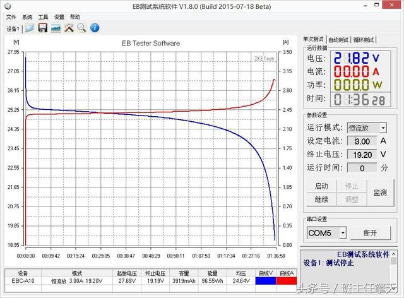404x298 pixels.
Task: Click the 00.00 A current readout
Action: [357, 71]
